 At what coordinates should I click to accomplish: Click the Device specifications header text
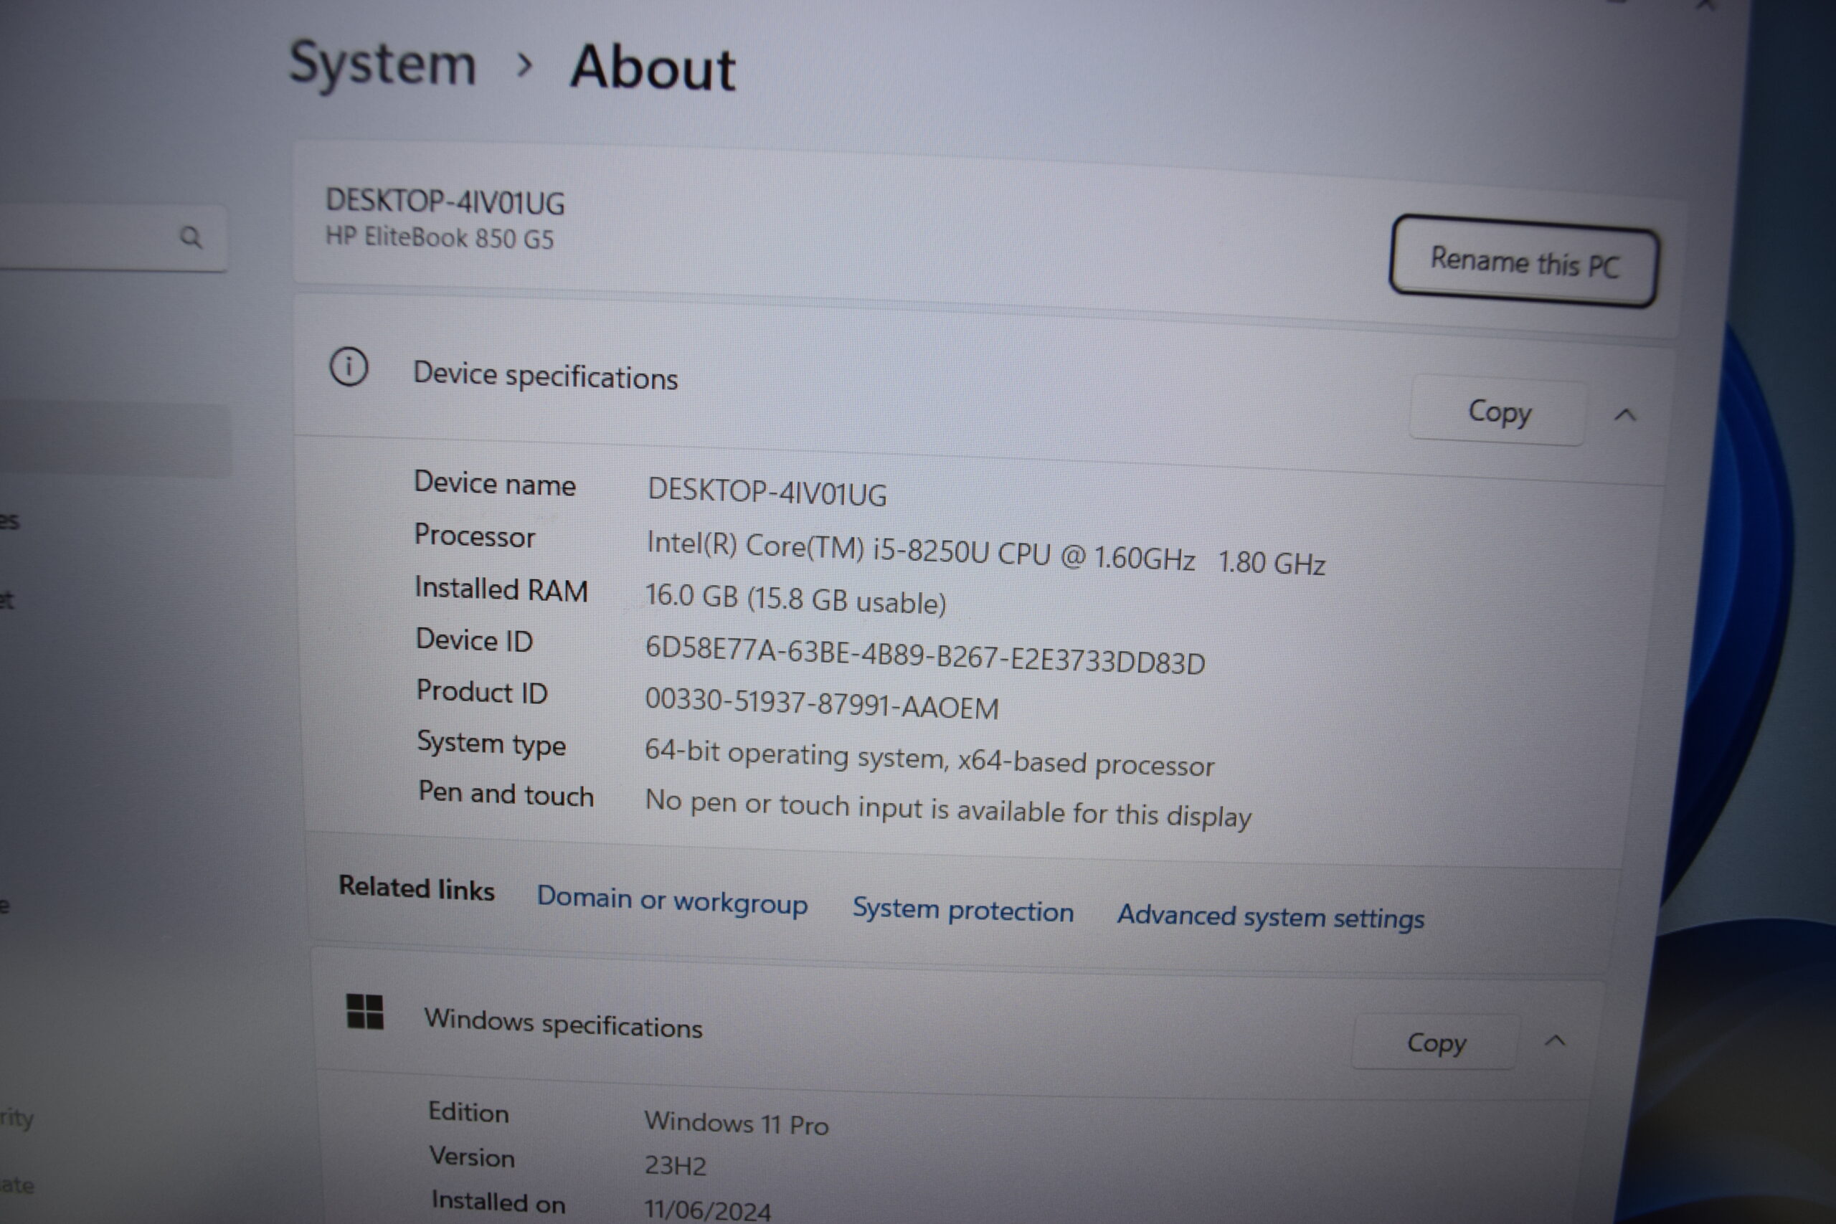point(545,376)
